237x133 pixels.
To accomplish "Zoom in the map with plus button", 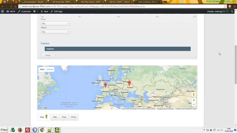I will coord(194,100).
